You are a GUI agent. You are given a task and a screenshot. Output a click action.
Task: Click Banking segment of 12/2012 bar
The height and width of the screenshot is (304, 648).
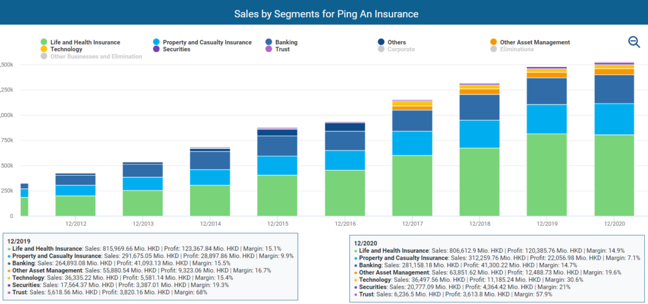75,181
